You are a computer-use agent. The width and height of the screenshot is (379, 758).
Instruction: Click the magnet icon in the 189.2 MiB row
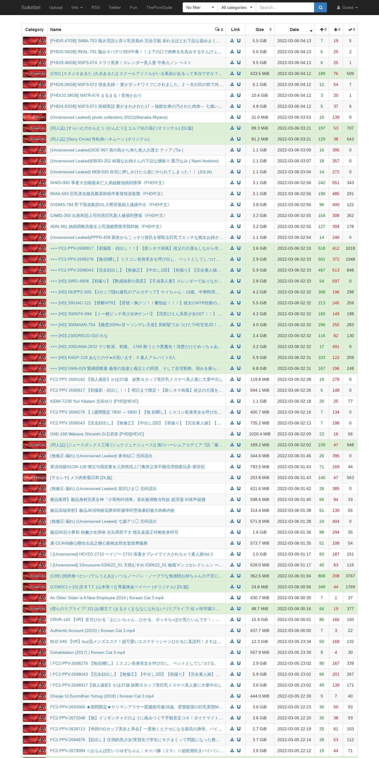click(239, 445)
